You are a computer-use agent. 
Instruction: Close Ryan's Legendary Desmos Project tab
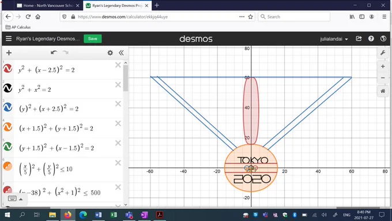pos(147,6)
